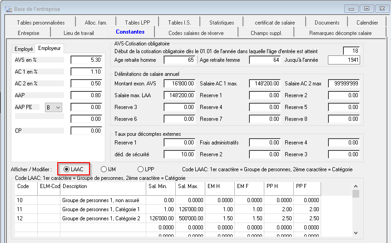The height and width of the screenshot is (243, 391).
Task: Click the Description column header
Action: (x=103, y=188)
